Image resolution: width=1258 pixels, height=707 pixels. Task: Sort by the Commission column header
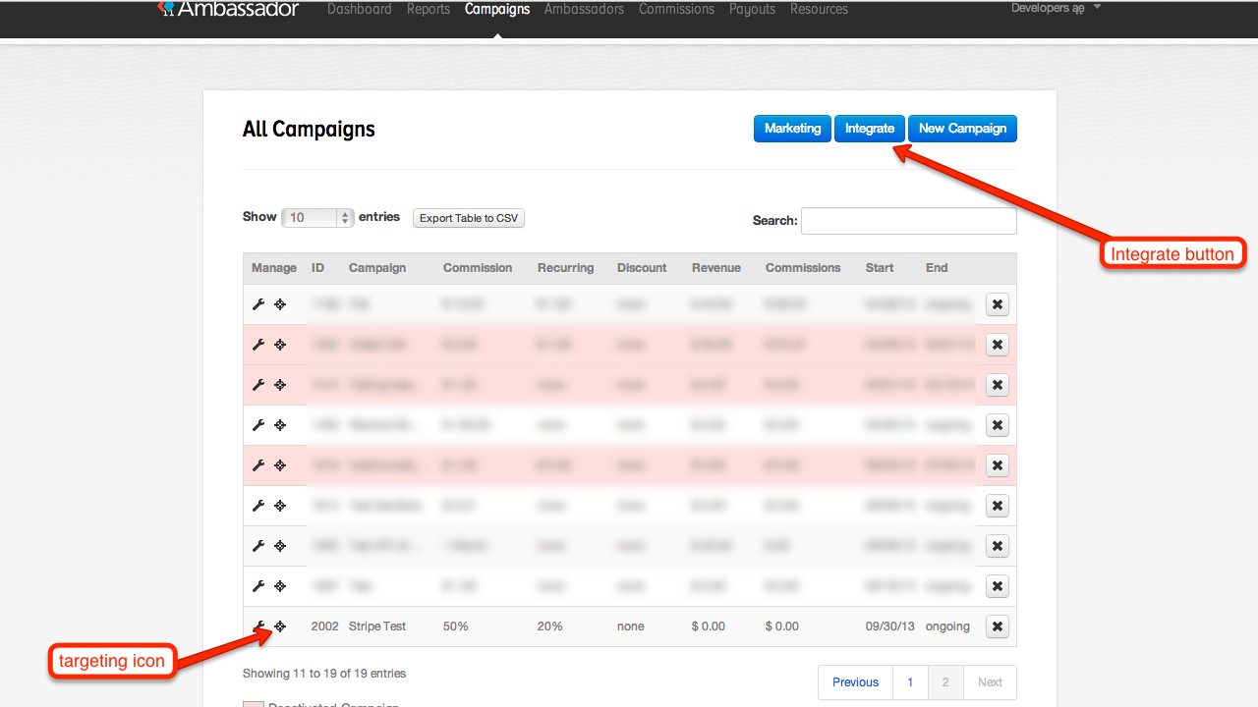click(478, 268)
